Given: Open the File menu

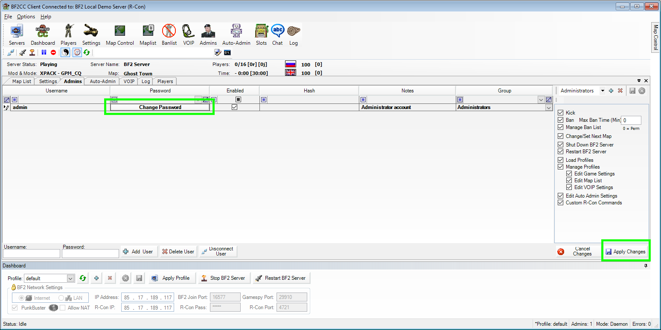Looking at the screenshot, I should (x=8, y=17).
